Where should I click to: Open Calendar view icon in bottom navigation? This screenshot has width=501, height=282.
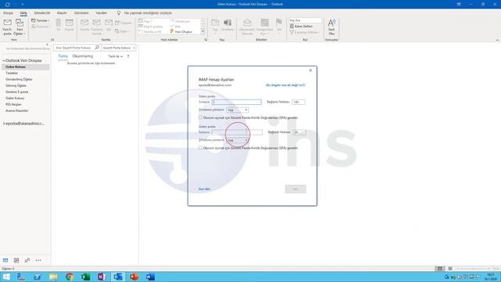[16, 260]
